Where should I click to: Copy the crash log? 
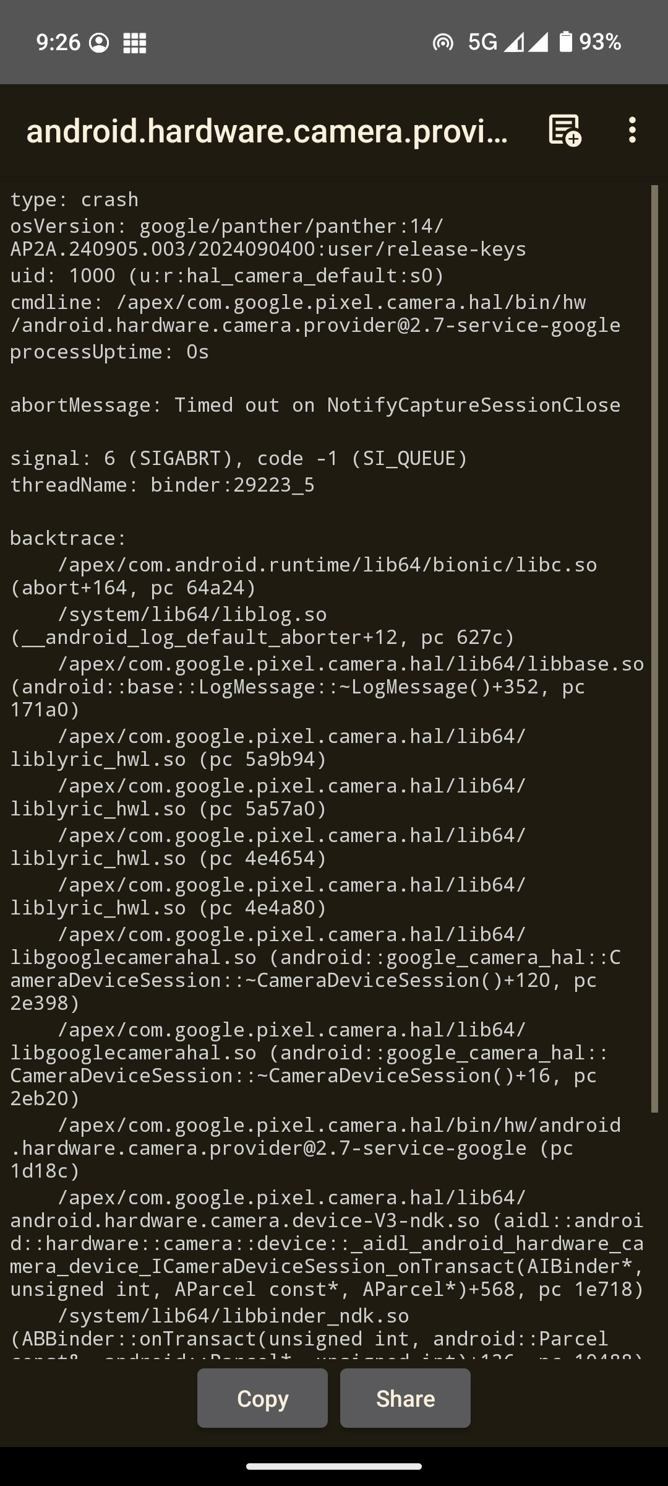(262, 1398)
